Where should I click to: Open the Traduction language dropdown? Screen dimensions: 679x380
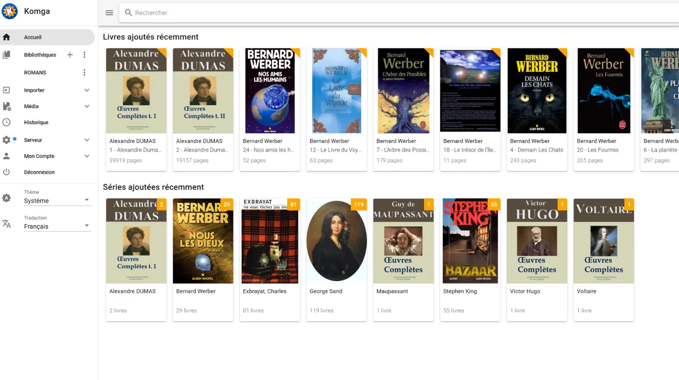pyautogui.click(x=57, y=226)
